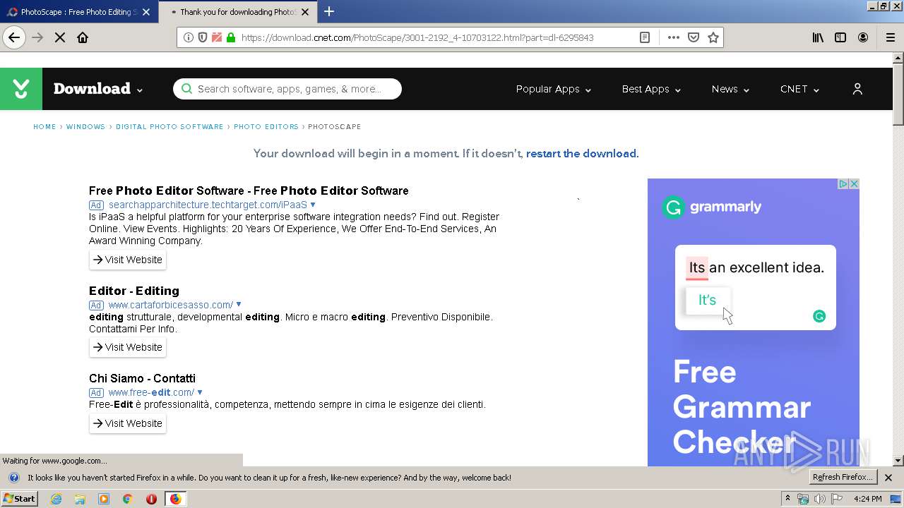Screen dimensions: 904x508
Task: Close the PhotoScape Free Photo Editing tab
Action: coord(145,12)
